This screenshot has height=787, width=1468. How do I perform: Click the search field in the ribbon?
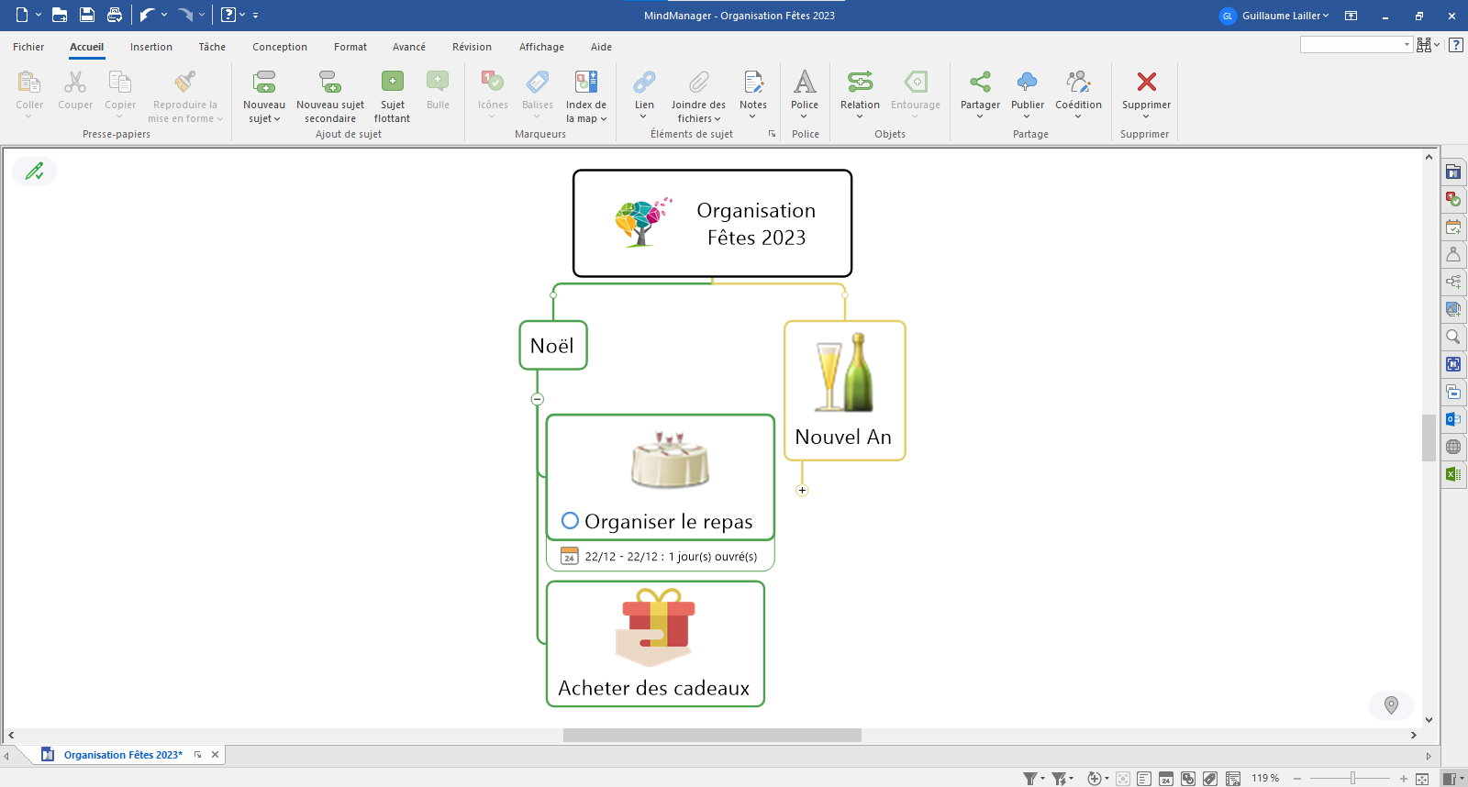1350,45
